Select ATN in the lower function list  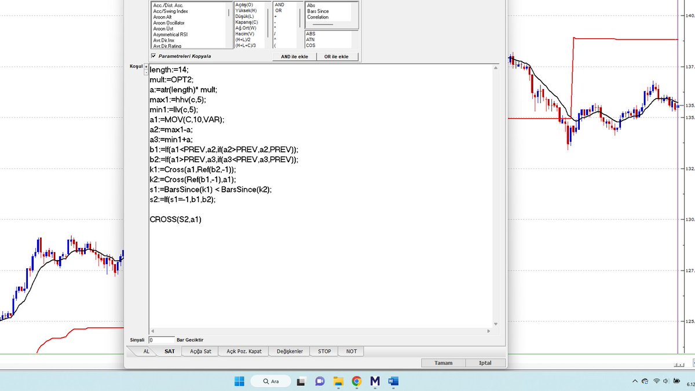point(310,39)
